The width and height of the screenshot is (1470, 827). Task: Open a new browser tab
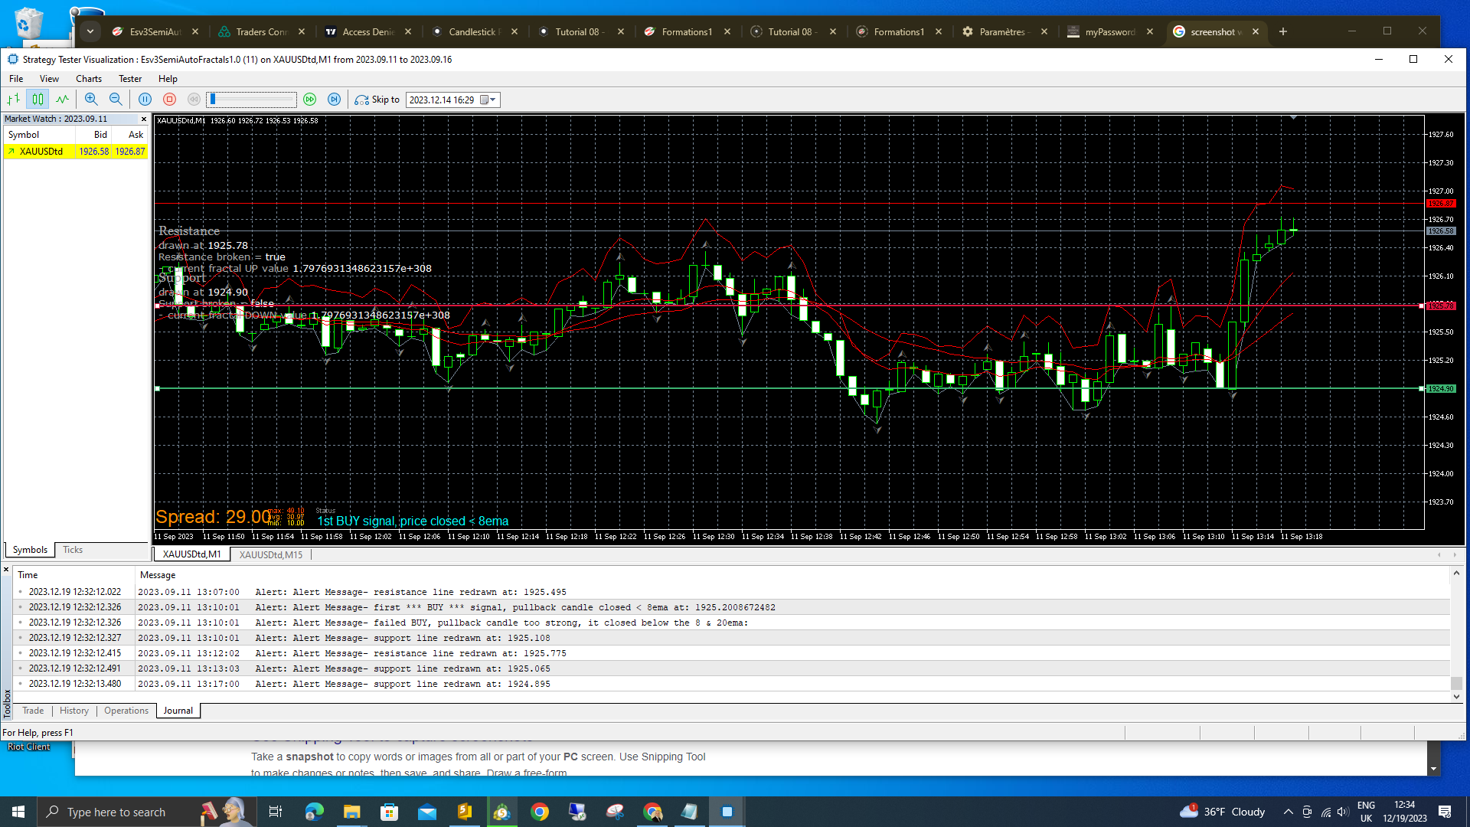click(1283, 31)
